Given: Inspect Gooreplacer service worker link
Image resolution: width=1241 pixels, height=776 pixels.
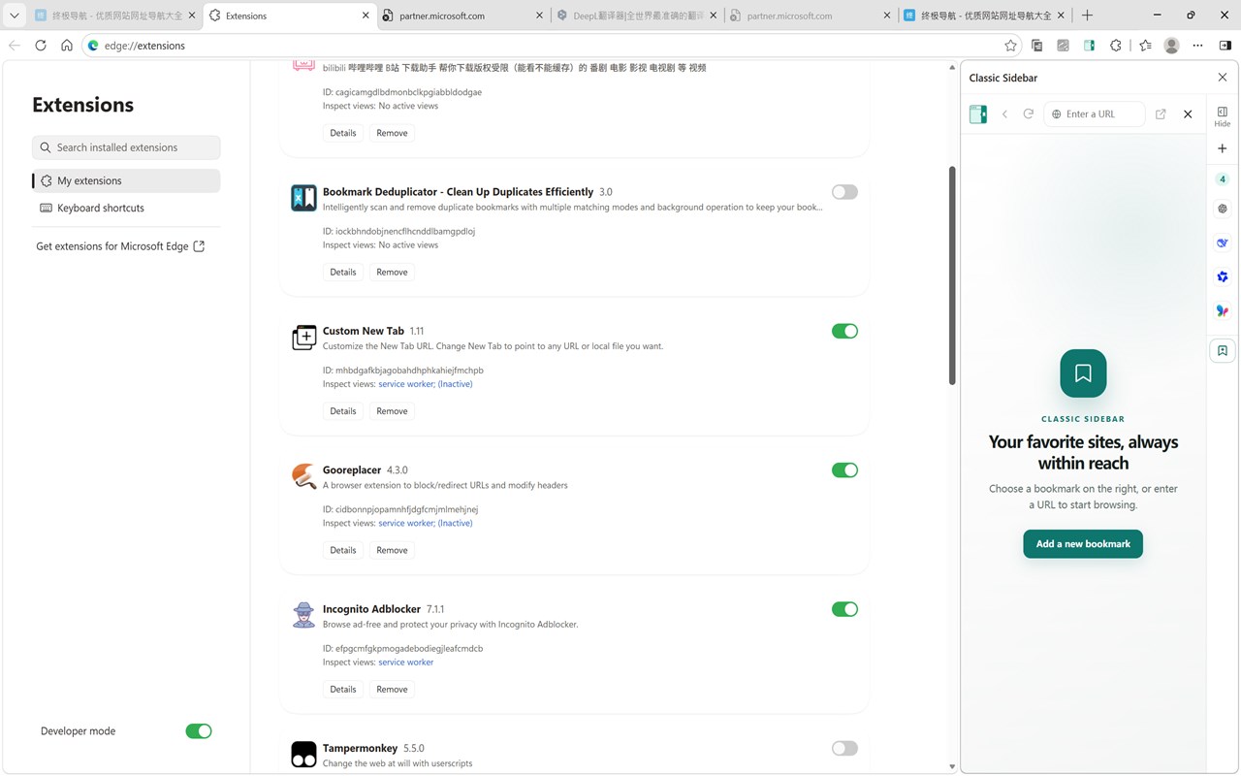Looking at the screenshot, I should coord(426,523).
